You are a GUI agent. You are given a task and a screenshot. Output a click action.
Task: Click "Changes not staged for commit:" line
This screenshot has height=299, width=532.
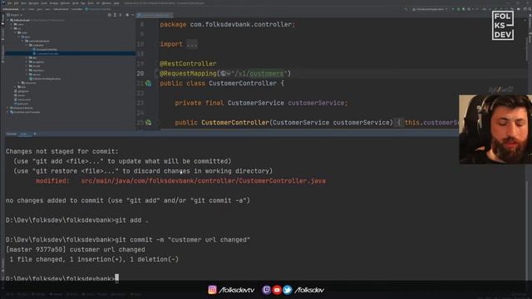(x=62, y=151)
